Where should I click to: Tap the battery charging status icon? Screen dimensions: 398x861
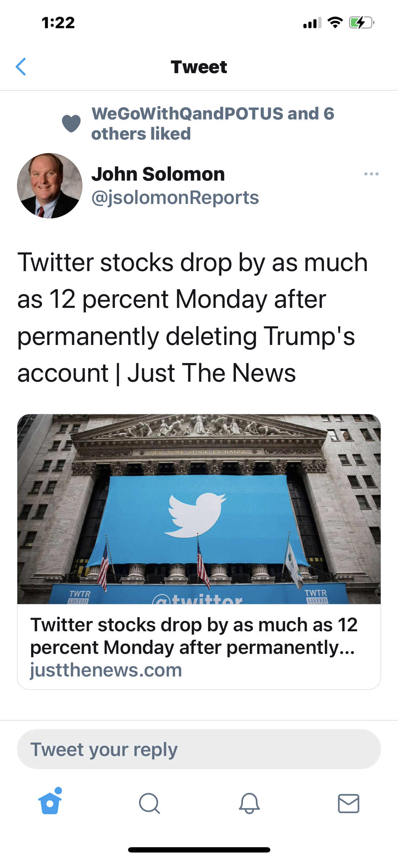point(361,23)
